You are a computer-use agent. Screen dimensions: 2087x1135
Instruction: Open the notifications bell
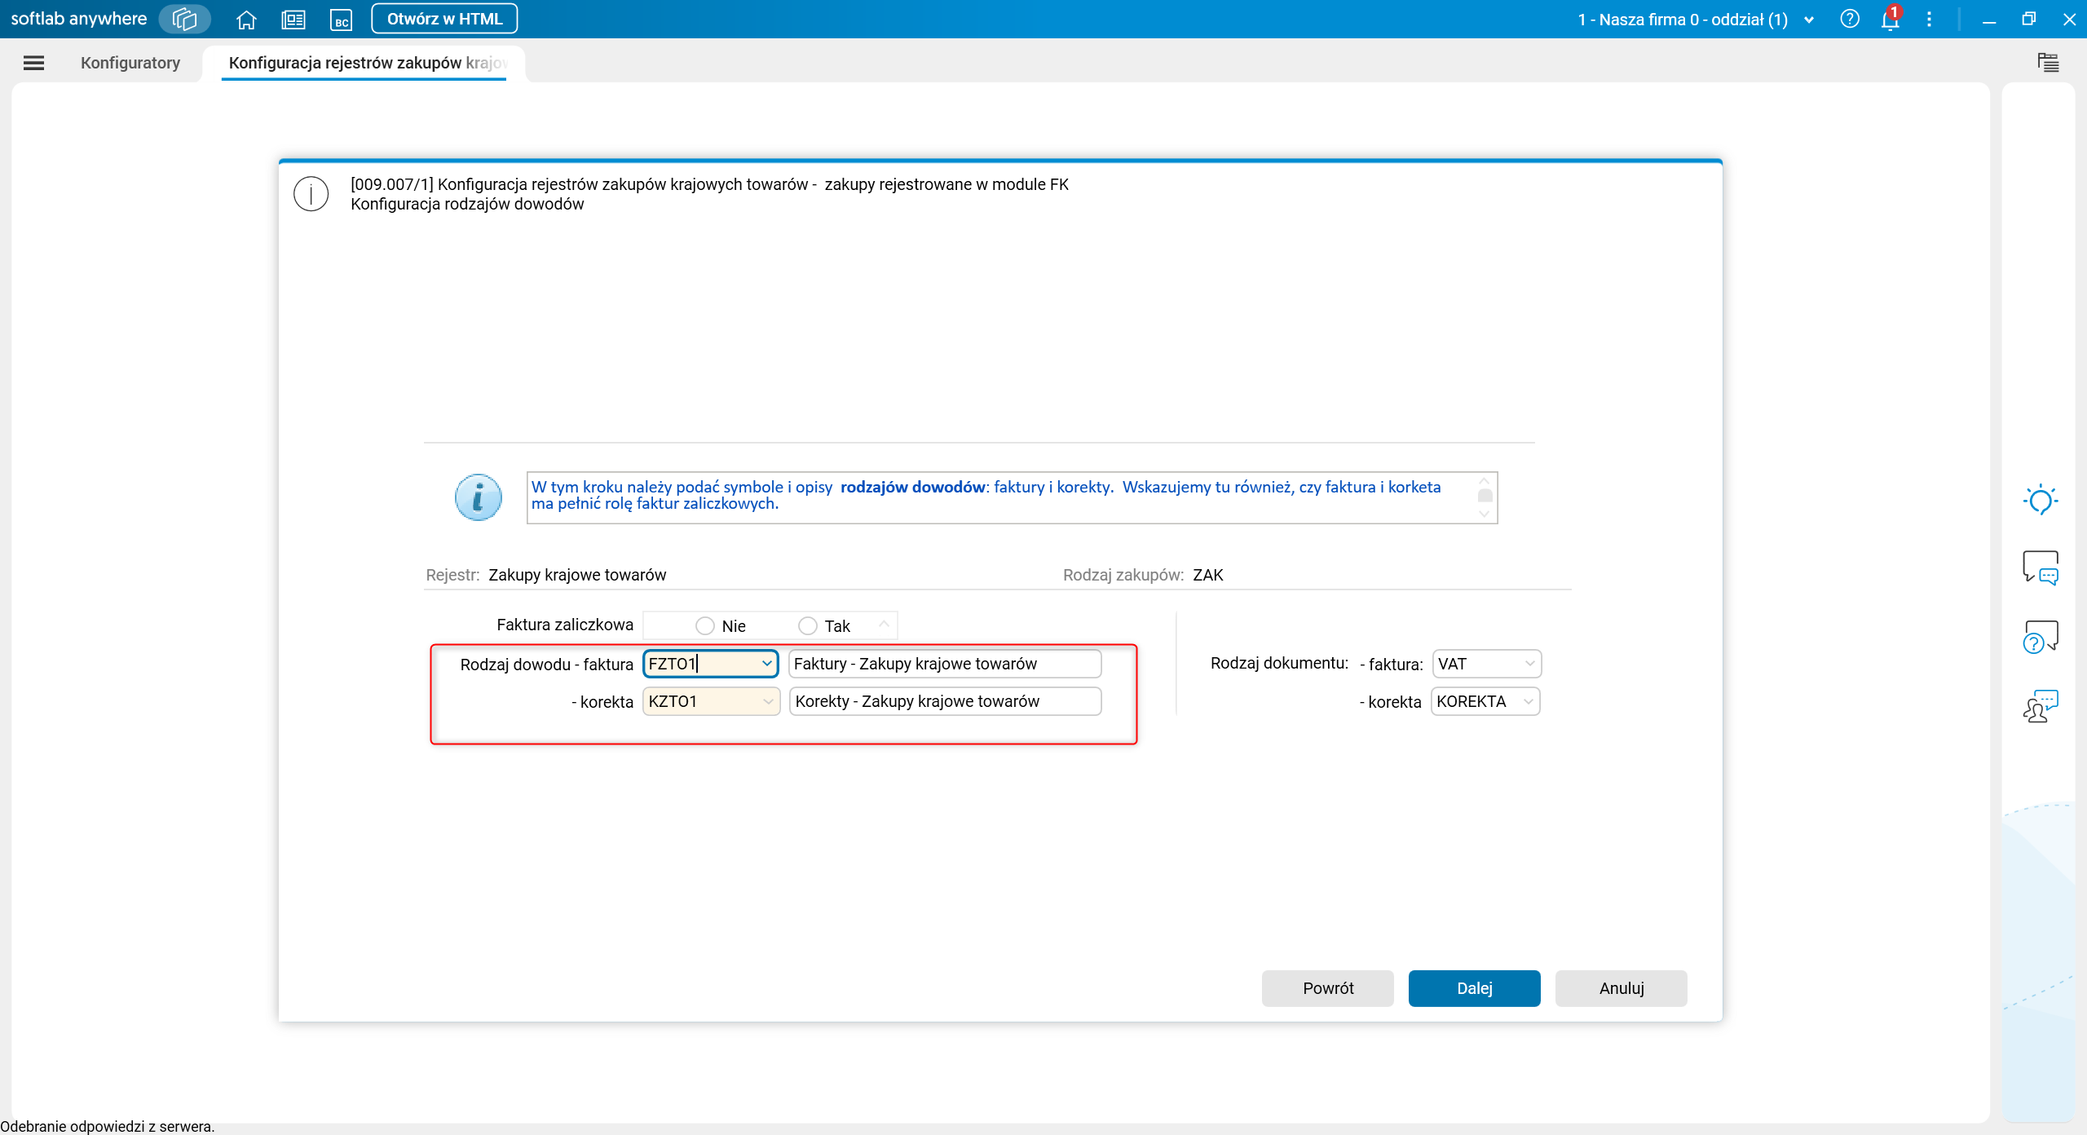1891,20
